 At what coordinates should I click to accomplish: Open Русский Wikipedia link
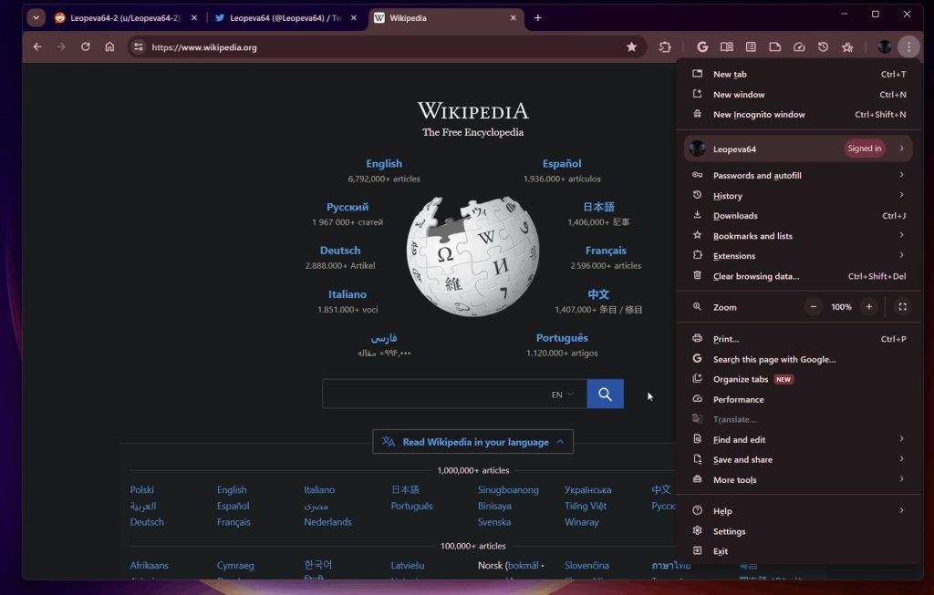click(348, 207)
